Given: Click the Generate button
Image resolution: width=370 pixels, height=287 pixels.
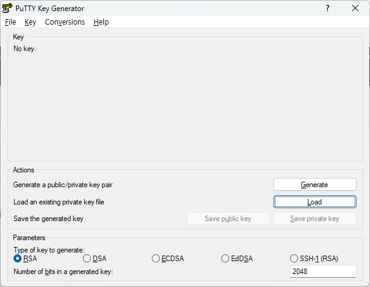Looking at the screenshot, I should click(315, 184).
